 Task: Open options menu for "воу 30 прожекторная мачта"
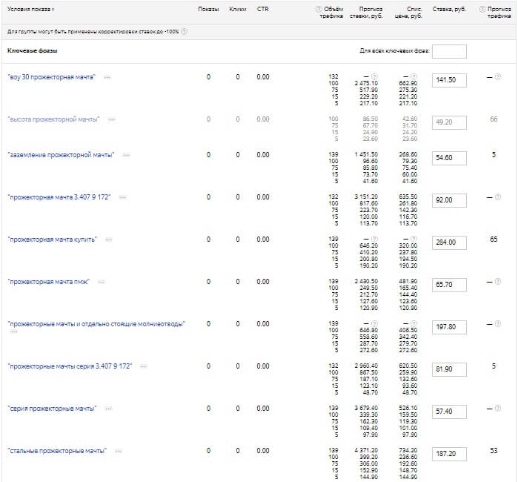pyautogui.click(x=107, y=77)
